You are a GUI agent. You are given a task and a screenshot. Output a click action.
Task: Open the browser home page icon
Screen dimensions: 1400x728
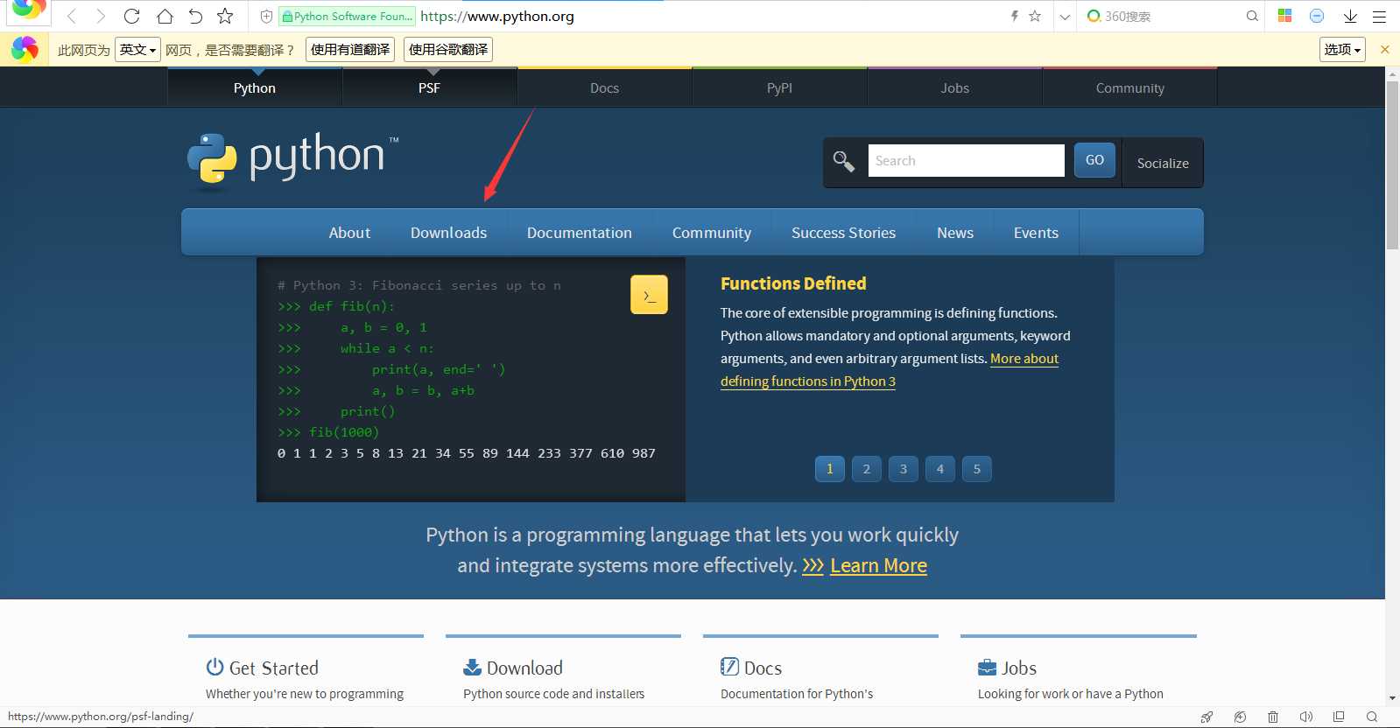pos(165,16)
